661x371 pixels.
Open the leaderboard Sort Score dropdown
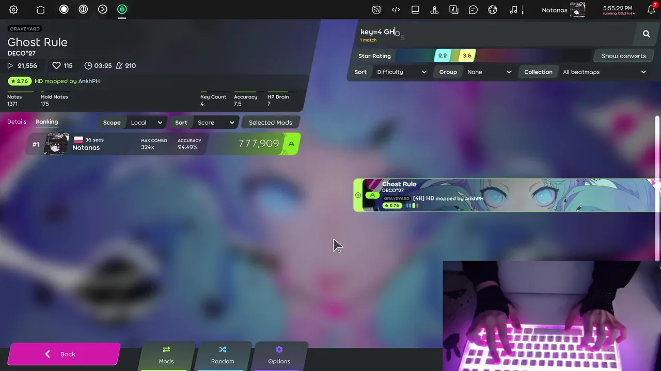click(205, 123)
